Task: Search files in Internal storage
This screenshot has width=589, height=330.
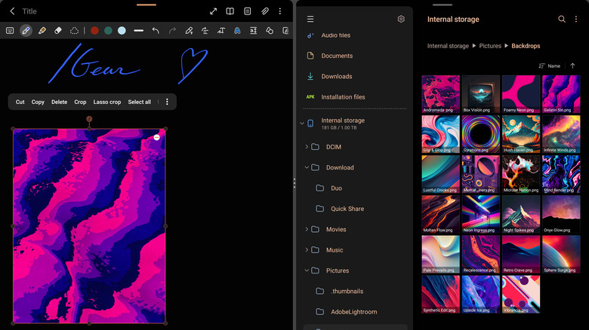Action: (x=561, y=20)
